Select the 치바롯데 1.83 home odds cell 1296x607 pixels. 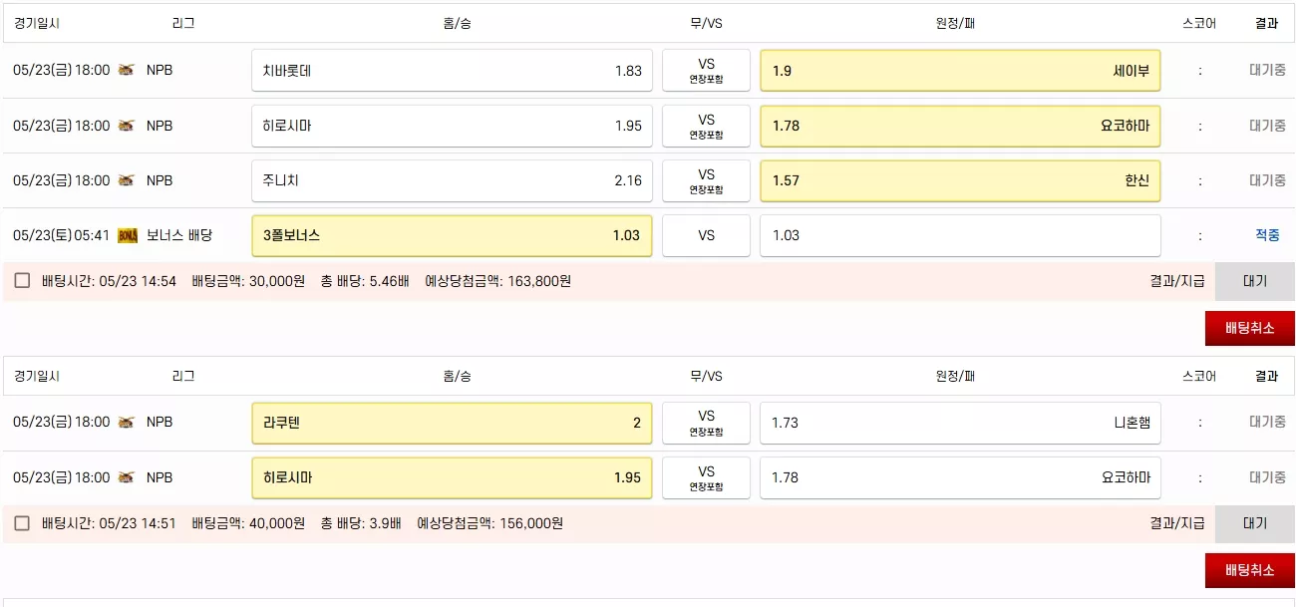coord(452,71)
